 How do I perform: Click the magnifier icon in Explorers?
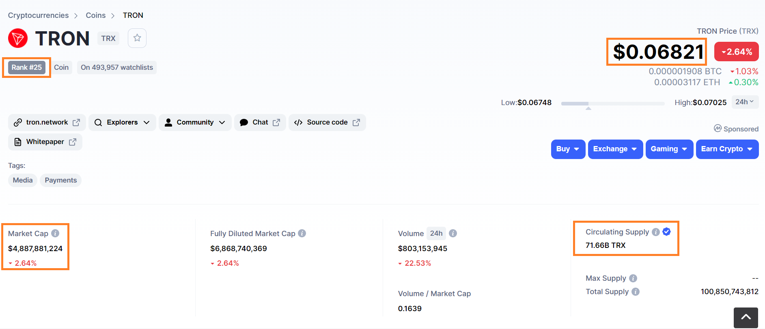tap(98, 123)
